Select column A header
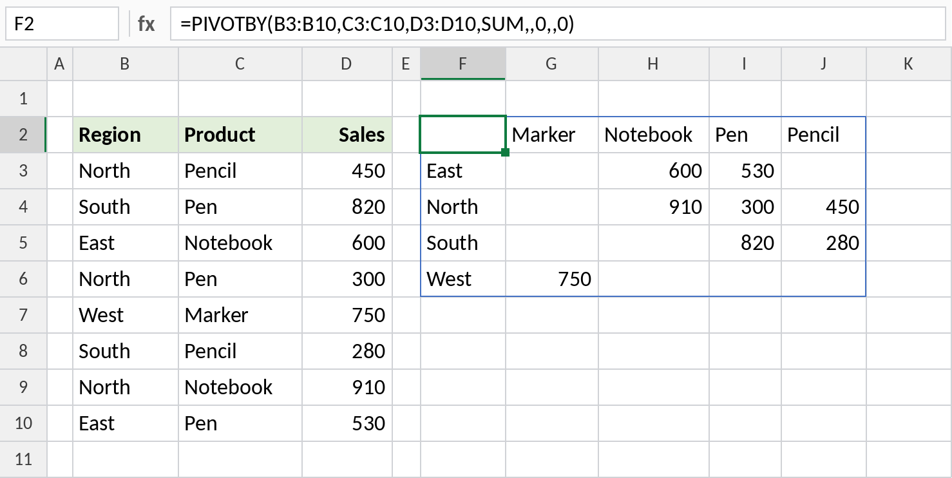The width and height of the screenshot is (952, 478). click(x=60, y=64)
